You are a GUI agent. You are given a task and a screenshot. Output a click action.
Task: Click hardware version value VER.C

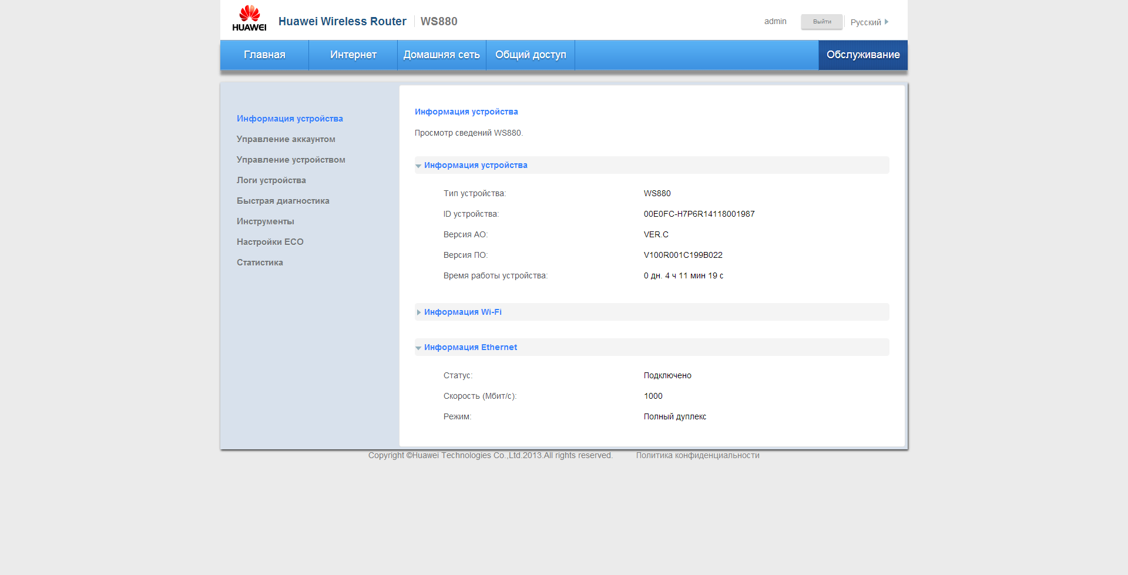pyautogui.click(x=656, y=234)
